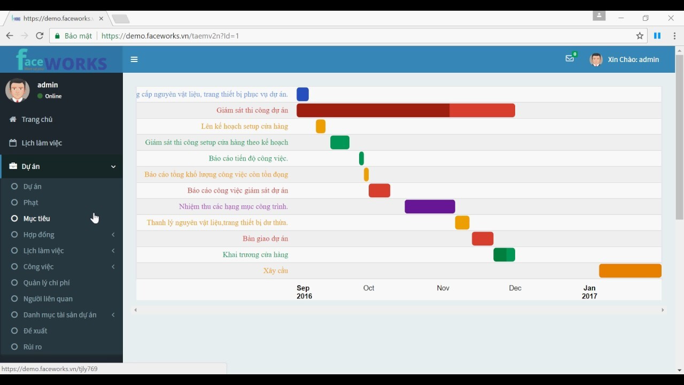Select the Phạt sidebar item
The height and width of the screenshot is (385, 684).
tap(31, 203)
